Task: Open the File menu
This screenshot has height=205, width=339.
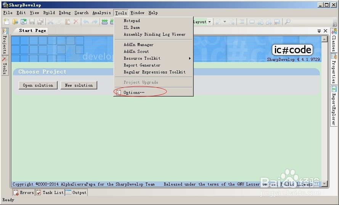Action: click(x=8, y=13)
